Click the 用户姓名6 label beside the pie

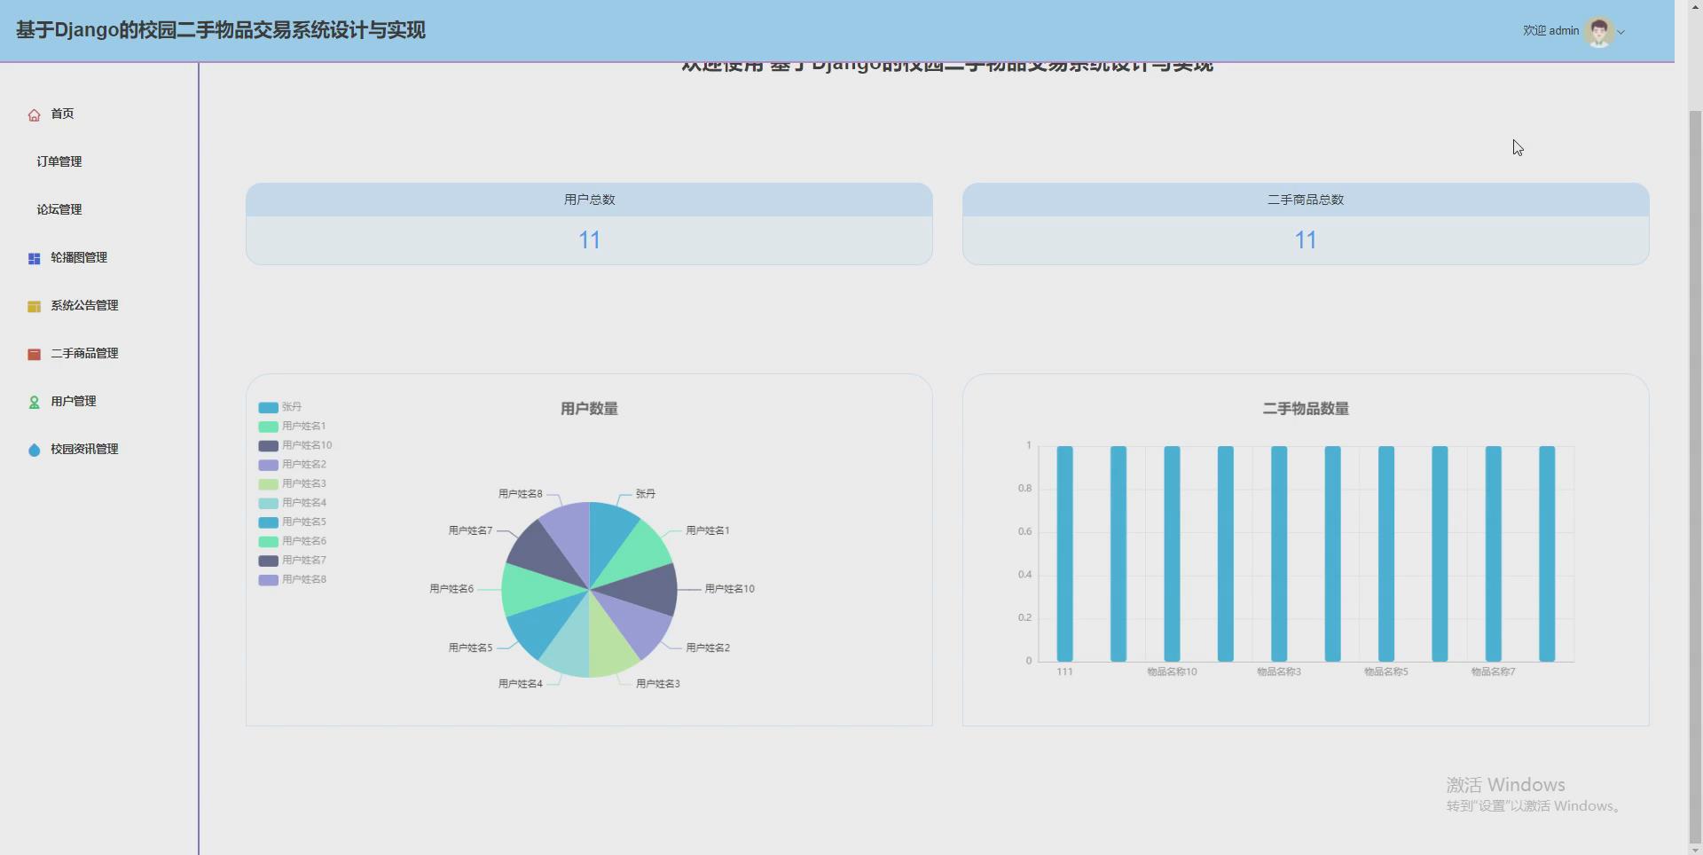tap(451, 589)
